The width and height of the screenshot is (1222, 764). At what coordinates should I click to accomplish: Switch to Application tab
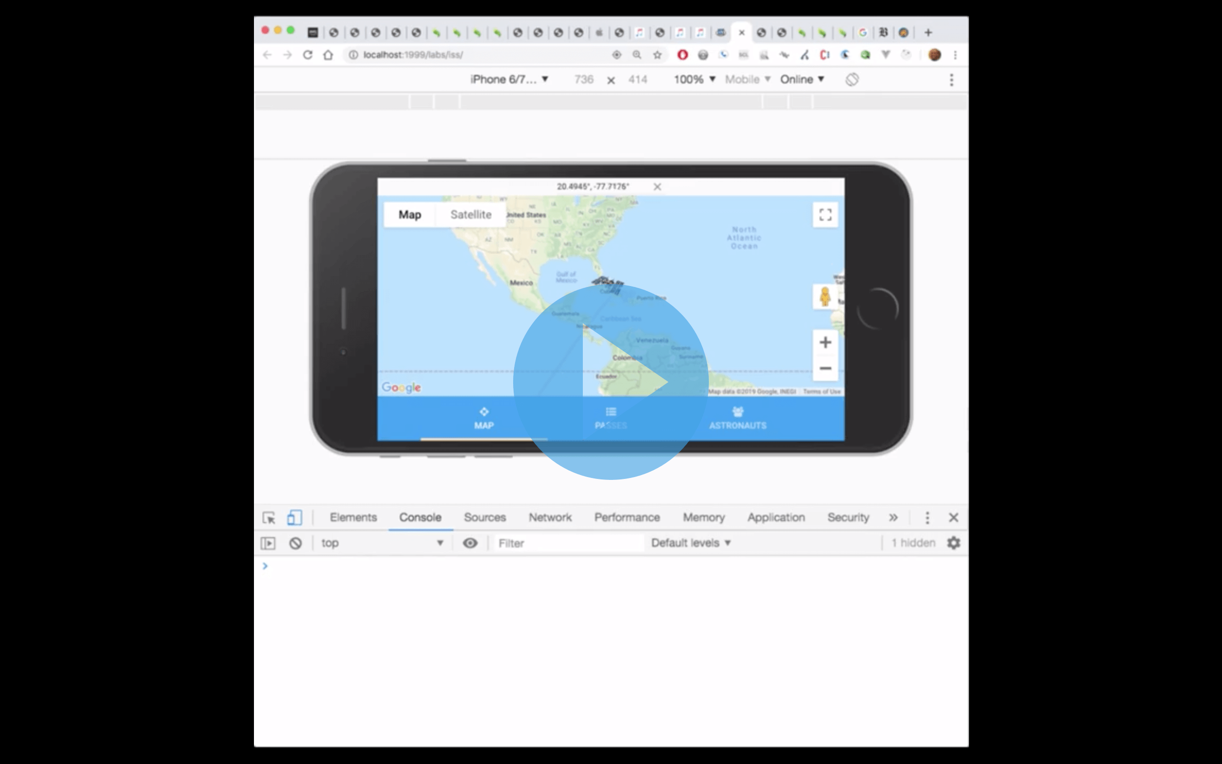pos(776,518)
